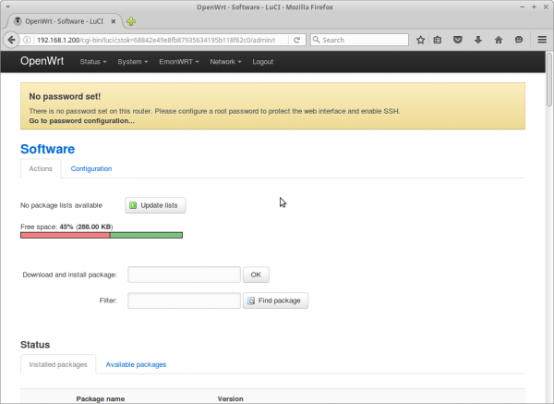Expand the Status menu
The image size is (554, 404).
click(93, 62)
